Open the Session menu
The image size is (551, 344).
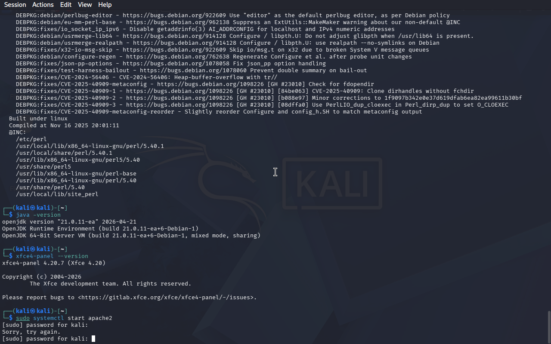point(15,5)
